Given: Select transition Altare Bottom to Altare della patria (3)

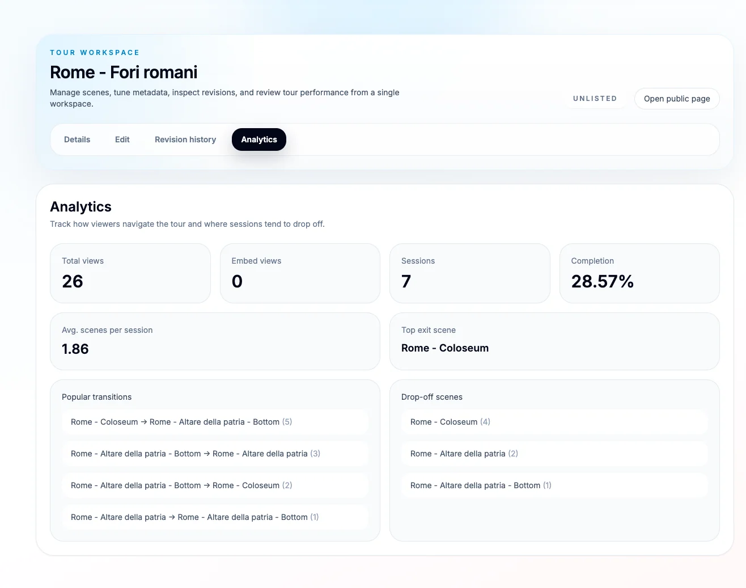Looking at the screenshot, I should click(x=215, y=454).
